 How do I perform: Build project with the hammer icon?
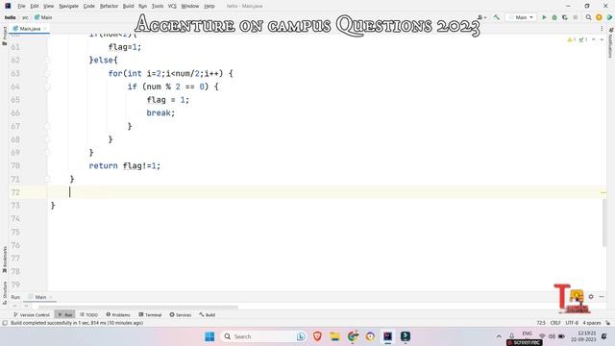tap(497, 17)
